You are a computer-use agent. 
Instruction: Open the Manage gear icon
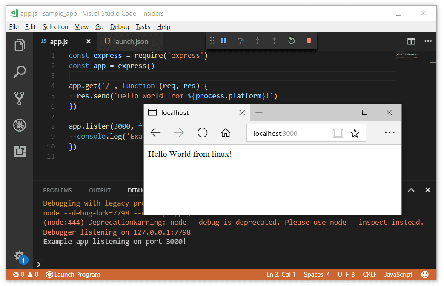point(20,255)
